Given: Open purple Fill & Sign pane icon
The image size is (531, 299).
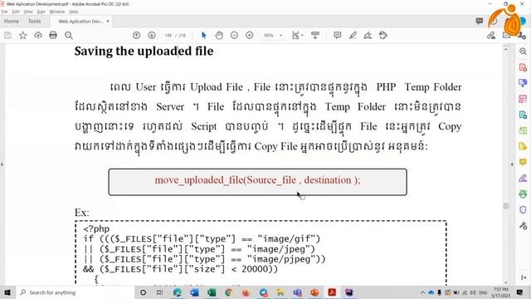Looking at the screenshot, I should click(523, 179).
